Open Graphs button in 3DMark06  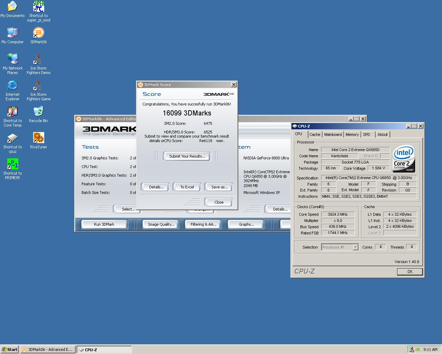click(x=246, y=224)
